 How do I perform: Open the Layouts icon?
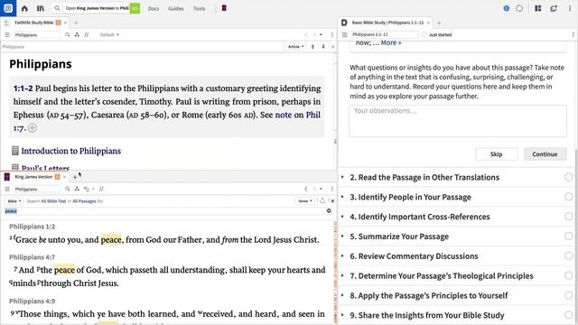coord(538,8)
